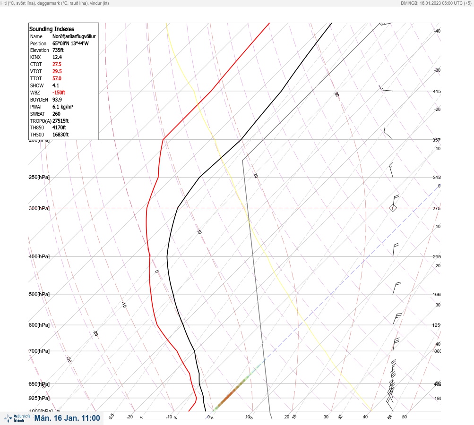The image size is (474, 425).
Task: Click the "500[hPa]" pressure level label
Action: point(39,294)
